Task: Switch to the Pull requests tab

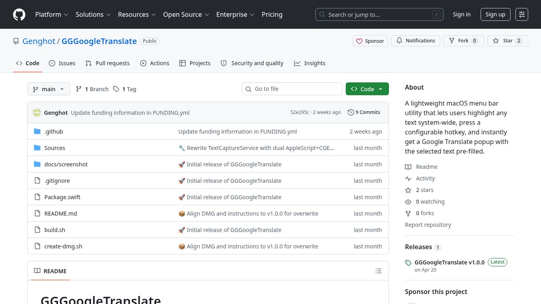Action: click(108, 63)
